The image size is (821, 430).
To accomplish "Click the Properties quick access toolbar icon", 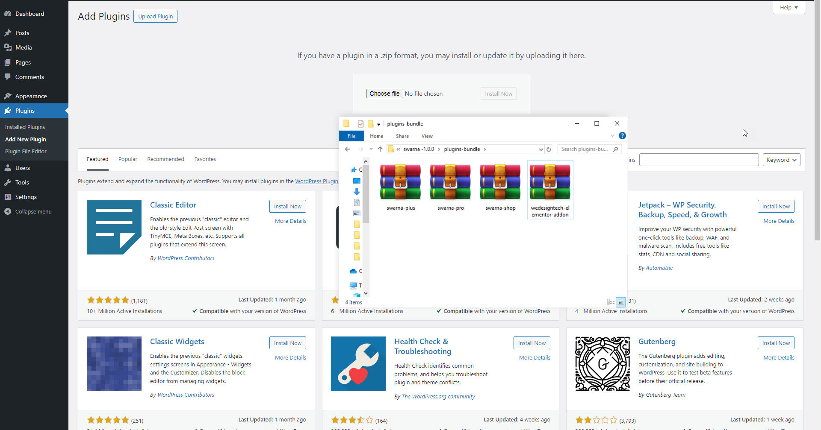I will [x=360, y=124].
